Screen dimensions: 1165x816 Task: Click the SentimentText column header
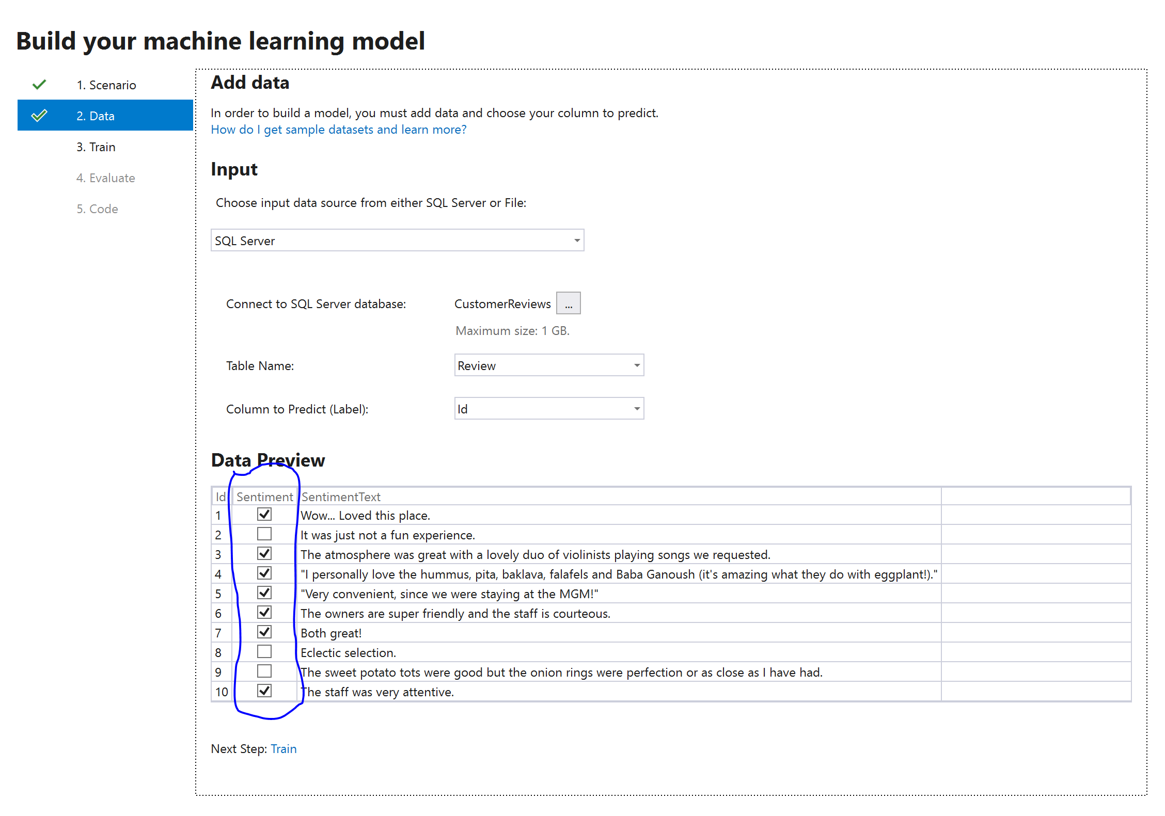click(x=341, y=497)
